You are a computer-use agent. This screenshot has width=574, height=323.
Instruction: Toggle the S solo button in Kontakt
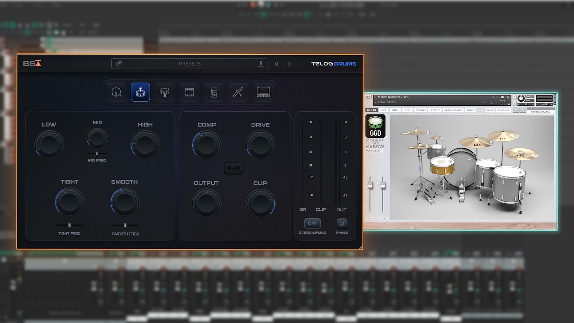tap(514, 97)
